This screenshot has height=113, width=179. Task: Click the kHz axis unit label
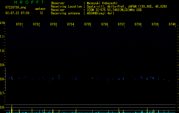coord(3,23)
